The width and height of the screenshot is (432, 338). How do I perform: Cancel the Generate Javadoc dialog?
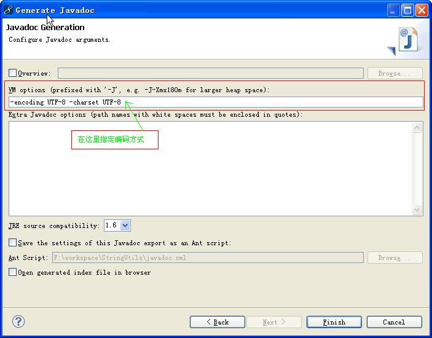pos(395,322)
